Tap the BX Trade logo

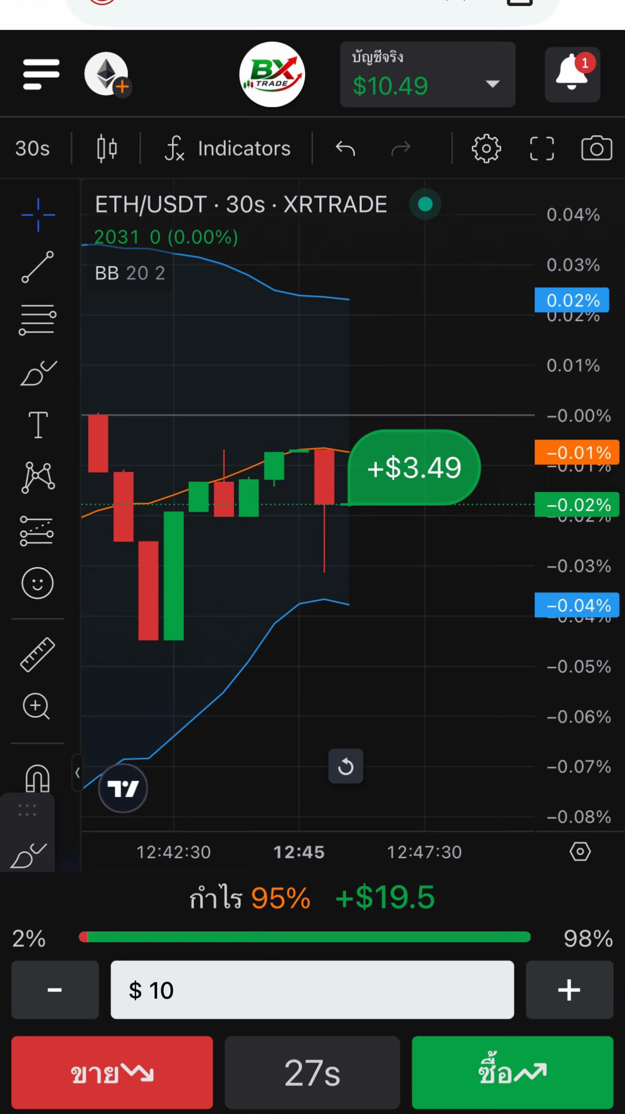272,74
